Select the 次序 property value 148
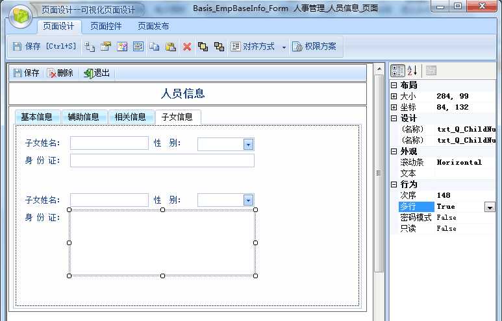 (444, 195)
